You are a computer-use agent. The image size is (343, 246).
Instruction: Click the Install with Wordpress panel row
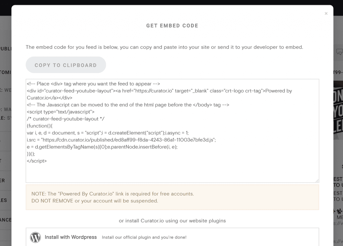[172, 237]
